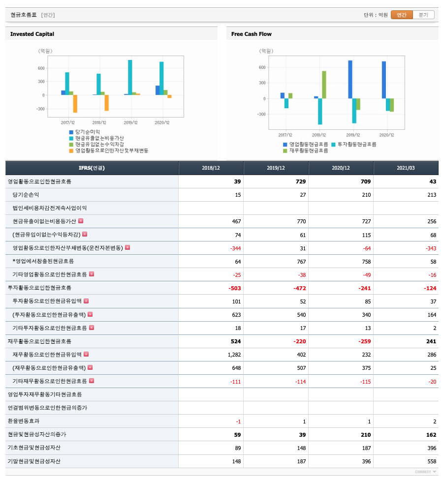Click 영업활동으로인한자산및부채변동 orange legend swatch
This screenshot has width=443, height=481.
[71, 150]
